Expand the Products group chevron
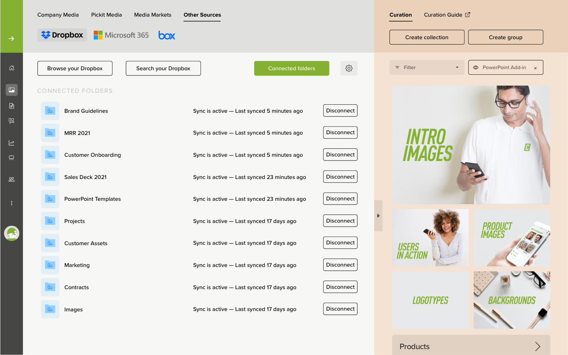Screen dimensions: 568x355 click(x=537, y=346)
